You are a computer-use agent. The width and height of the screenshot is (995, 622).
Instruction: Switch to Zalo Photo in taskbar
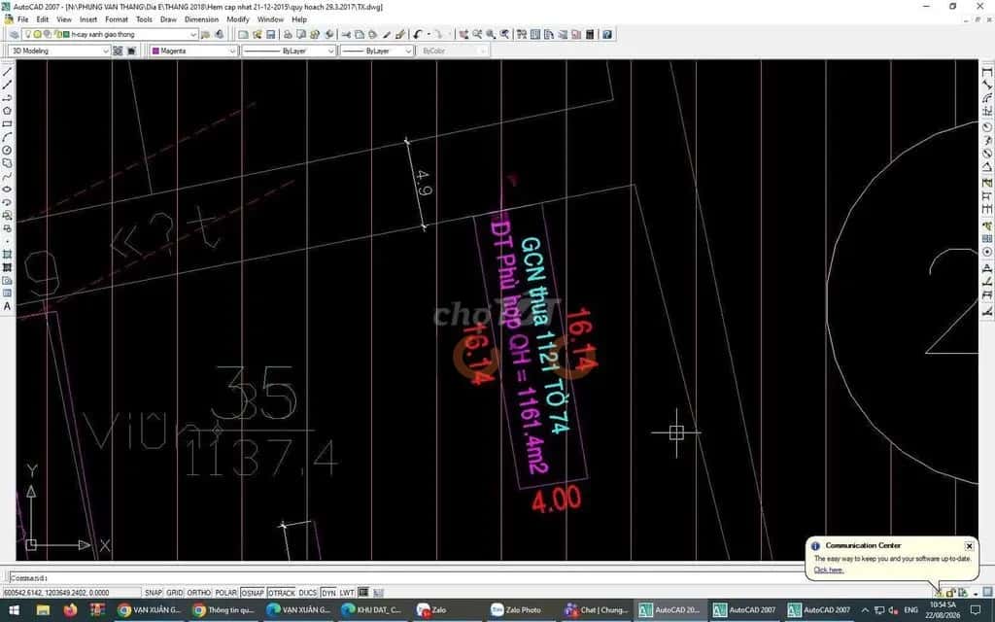click(516, 610)
